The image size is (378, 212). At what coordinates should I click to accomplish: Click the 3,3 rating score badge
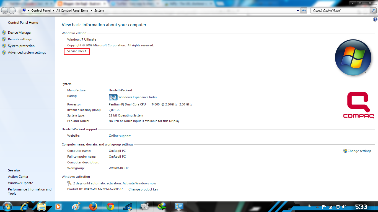pos(113,97)
